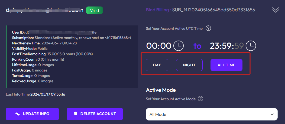The width and height of the screenshot is (285, 124).
Task: Click the Last Info Time timestamp
Action: coord(47,94)
